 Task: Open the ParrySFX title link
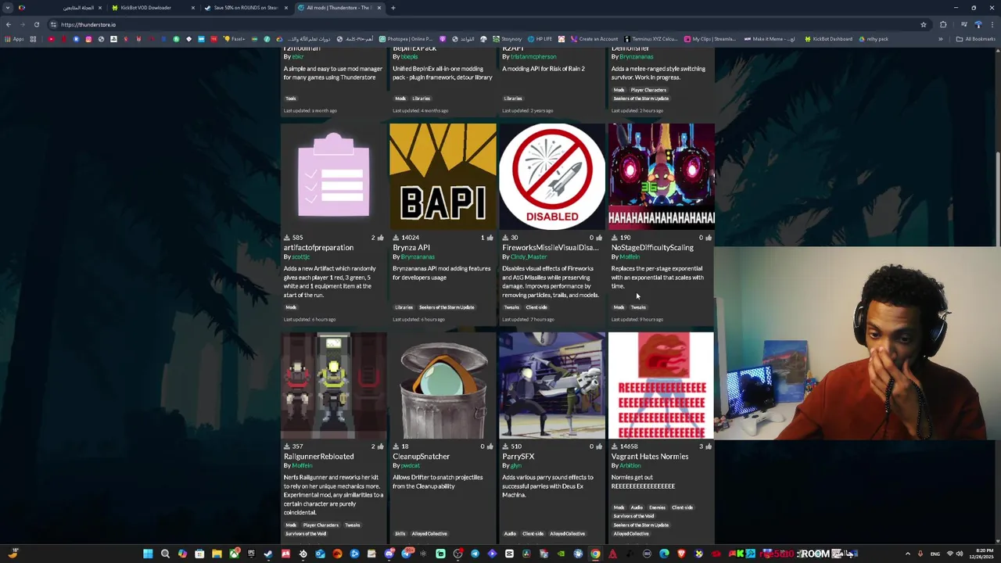pos(518,457)
